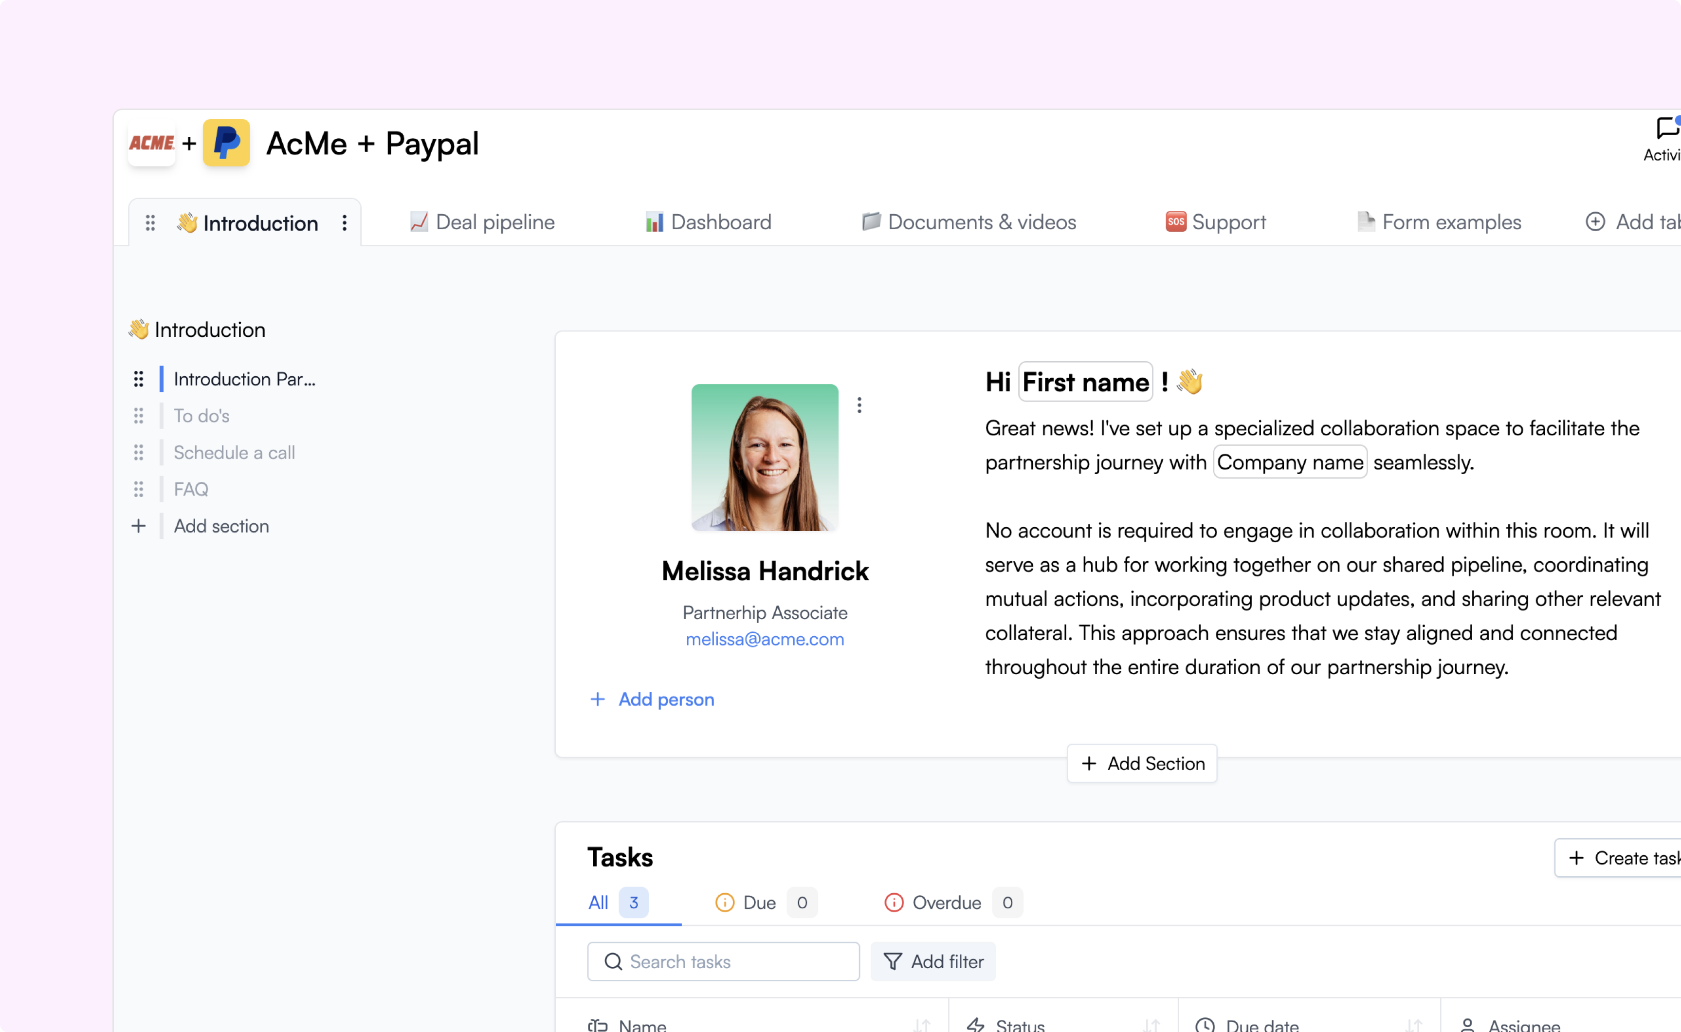Click into the Search tasks field
This screenshot has width=1681, height=1032.
click(723, 961)
